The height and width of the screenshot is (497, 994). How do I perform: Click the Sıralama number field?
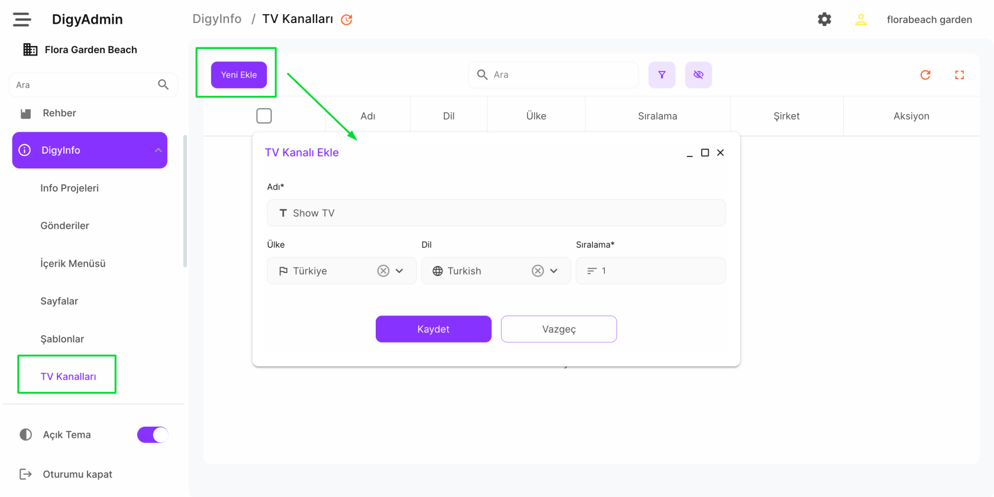coord(657,271)
